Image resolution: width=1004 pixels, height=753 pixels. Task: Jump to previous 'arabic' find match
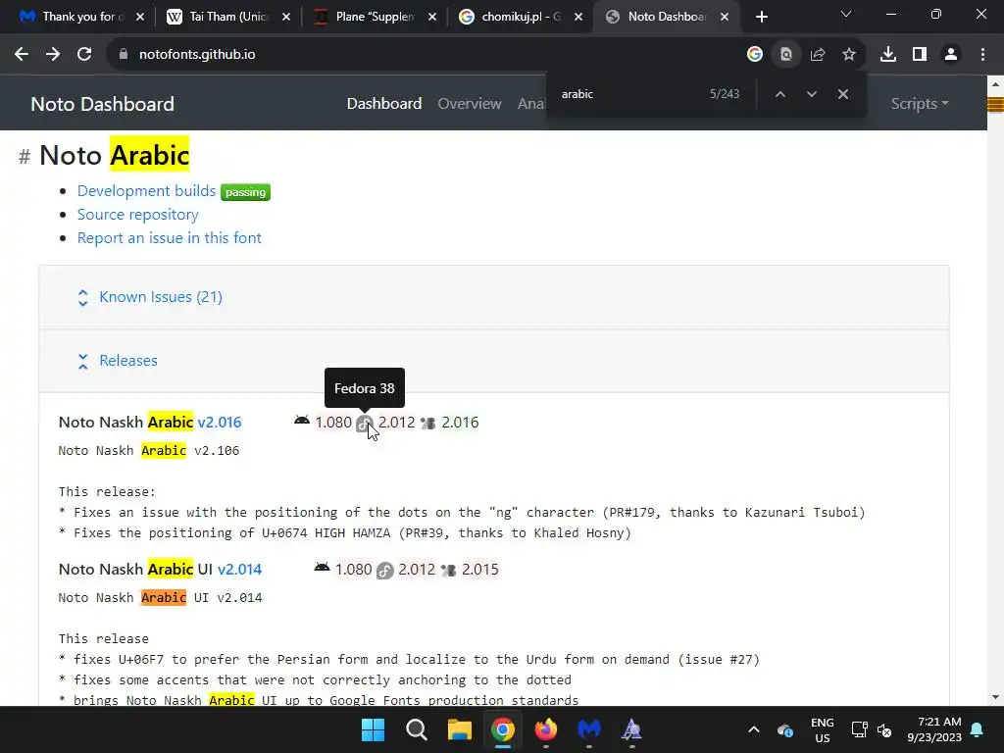point(779,94)
